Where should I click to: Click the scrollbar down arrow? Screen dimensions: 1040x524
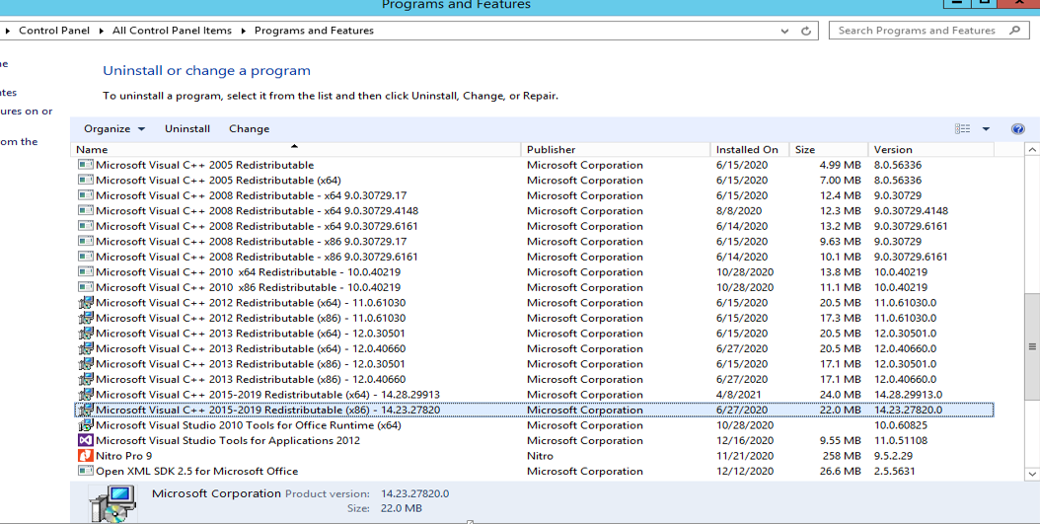pos(1032,474)
